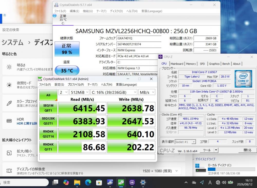
Task: Click display resolution icon in Settings
Action: 9,171
